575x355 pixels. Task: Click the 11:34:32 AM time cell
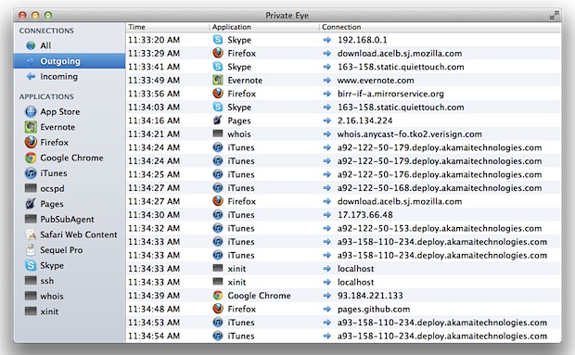pos(154,228)
